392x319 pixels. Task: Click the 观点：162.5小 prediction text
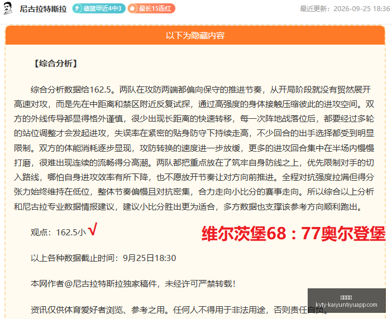59,233
